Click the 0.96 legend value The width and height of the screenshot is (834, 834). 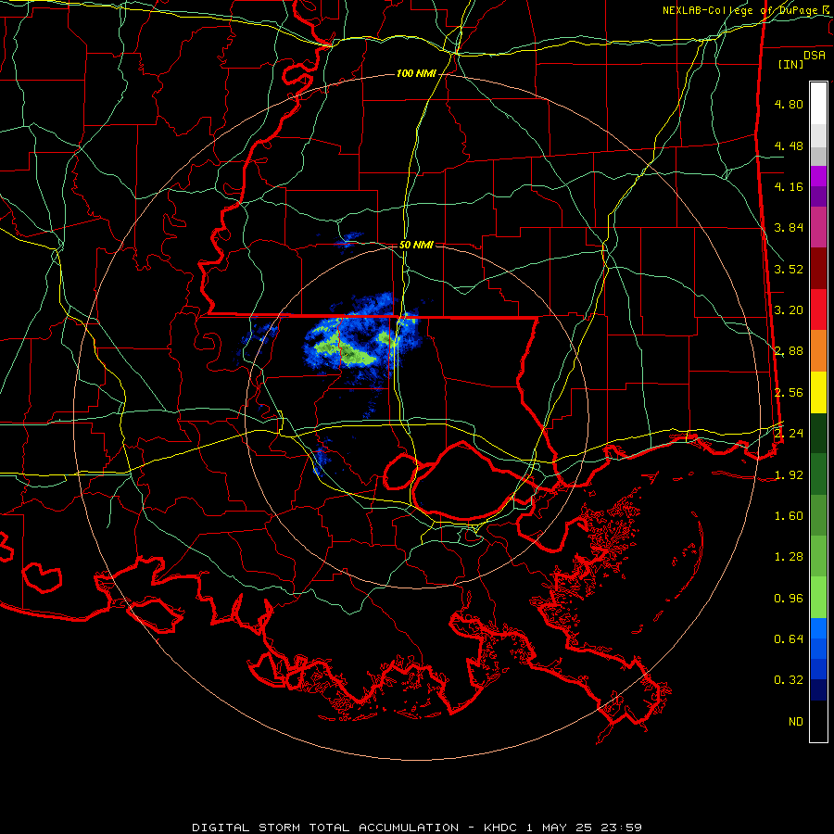click(789, 599)
